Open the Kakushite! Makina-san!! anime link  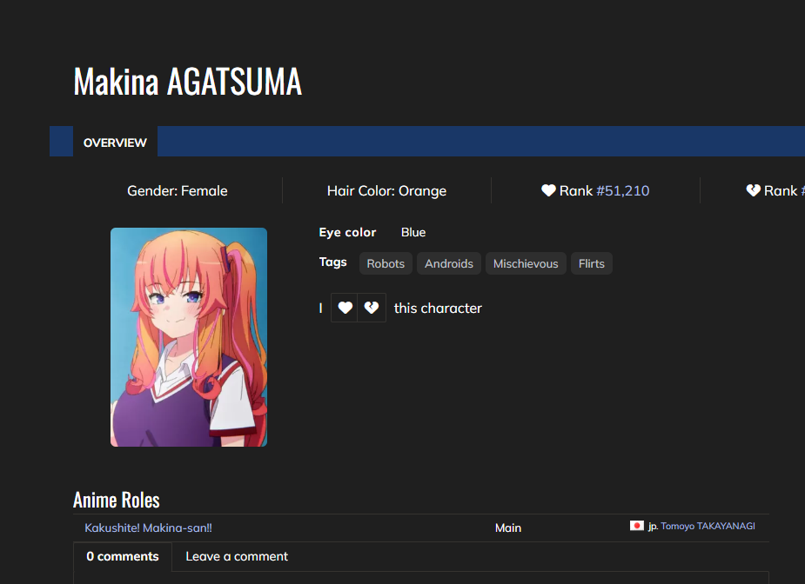click(x=149, y=528)
